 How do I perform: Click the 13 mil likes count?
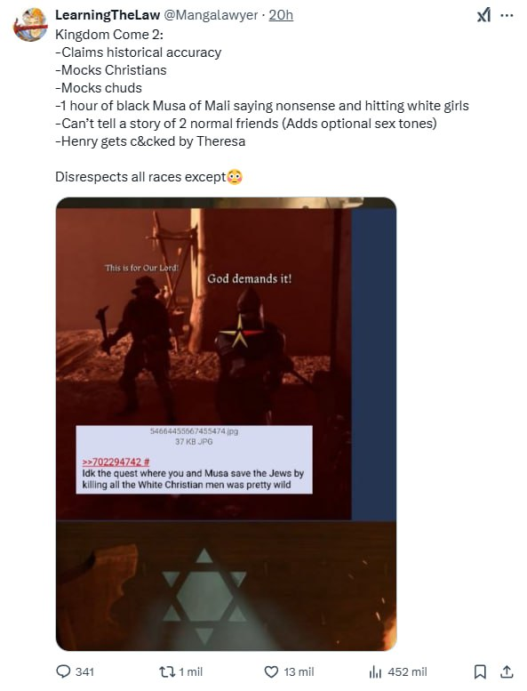[x=299, y=671]
